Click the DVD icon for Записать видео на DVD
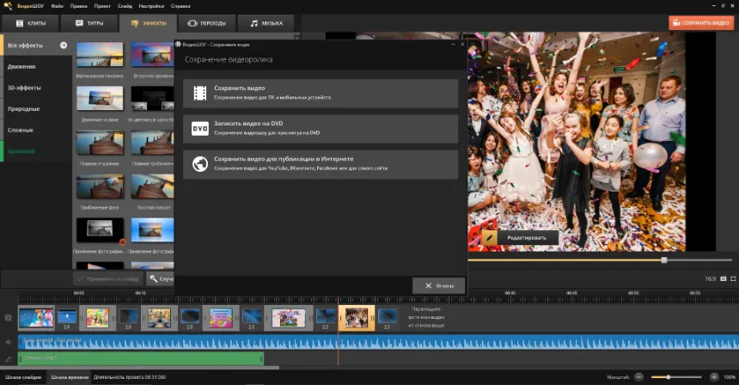 point(200,129)
